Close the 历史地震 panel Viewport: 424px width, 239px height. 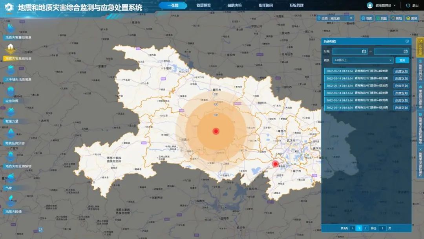pyautogui.click(x=407, y=41)
